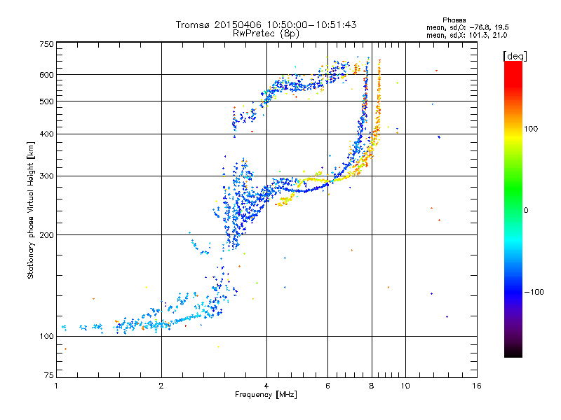
Task: Click the '2' frequency tick label
Action: click(161, 386)
